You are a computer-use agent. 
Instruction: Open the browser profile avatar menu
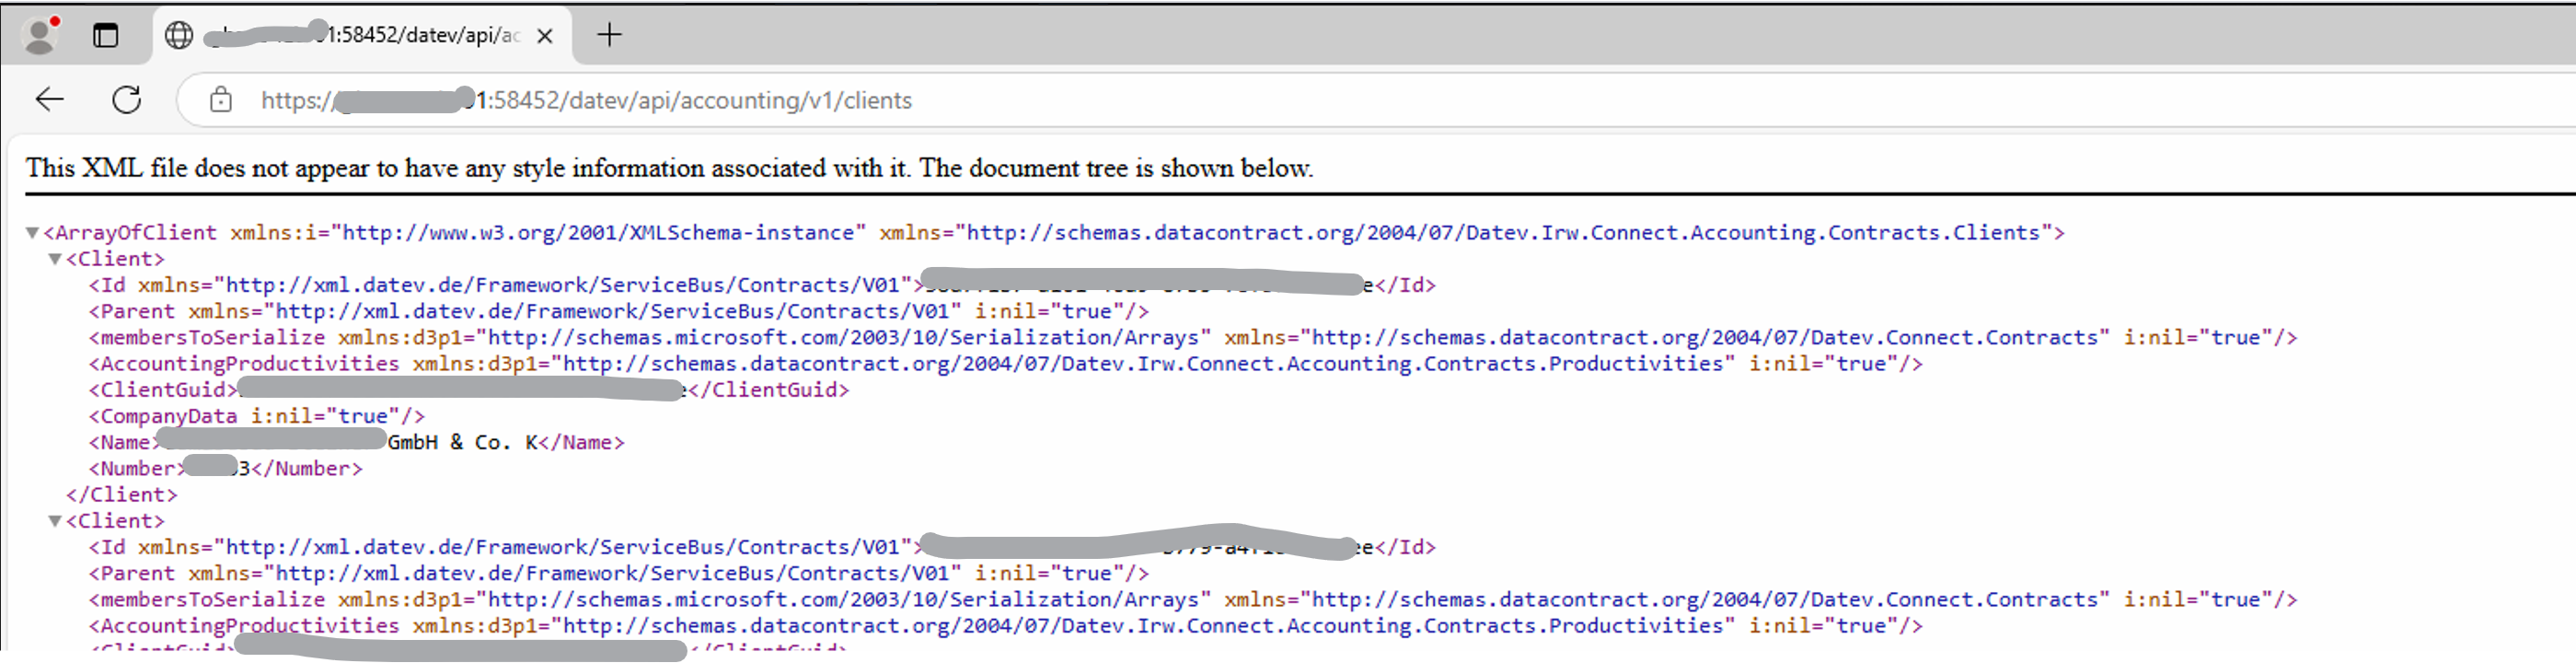[x=40, y=35]
